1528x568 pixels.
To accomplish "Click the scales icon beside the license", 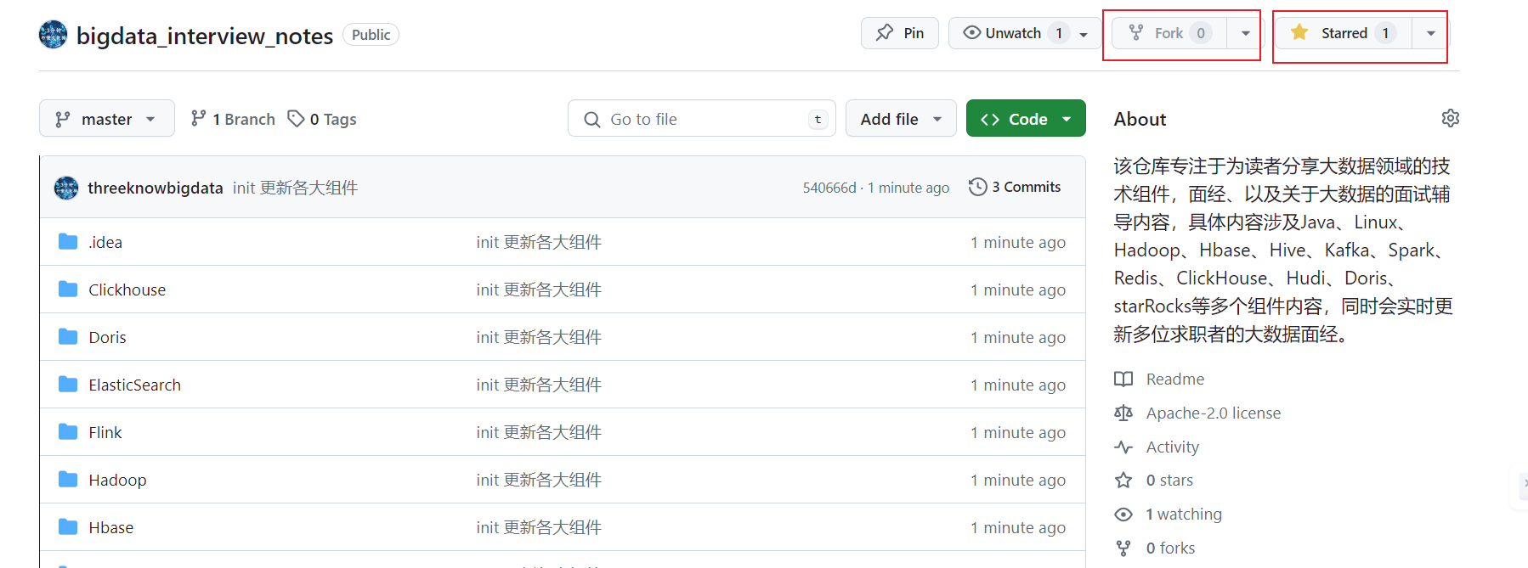I will coord(1123,413).
